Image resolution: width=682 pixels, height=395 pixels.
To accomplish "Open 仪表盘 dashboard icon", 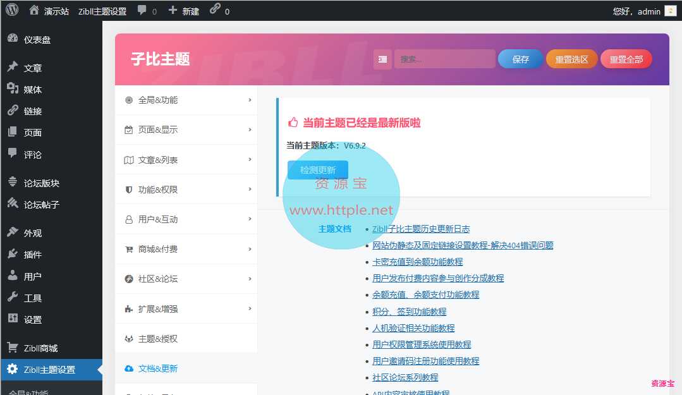I will coord(13,39).
